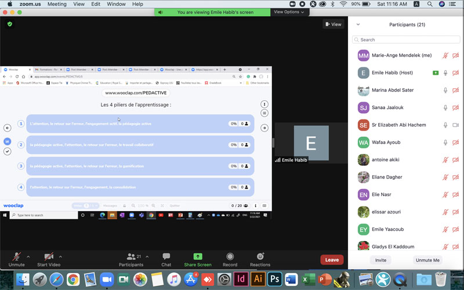The height and width of the screenshot is (290, 464).
Task: Click Share Screen
Action: [x=198, y=259]
